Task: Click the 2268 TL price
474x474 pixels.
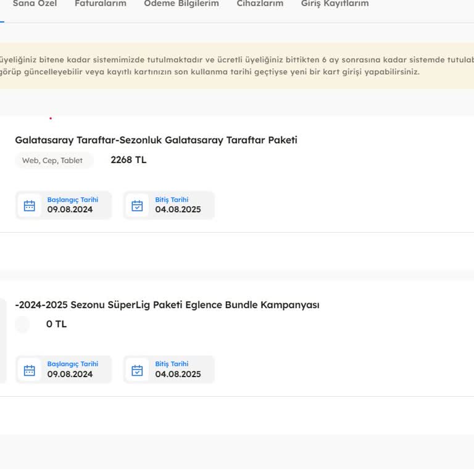Action: point(128,160)
